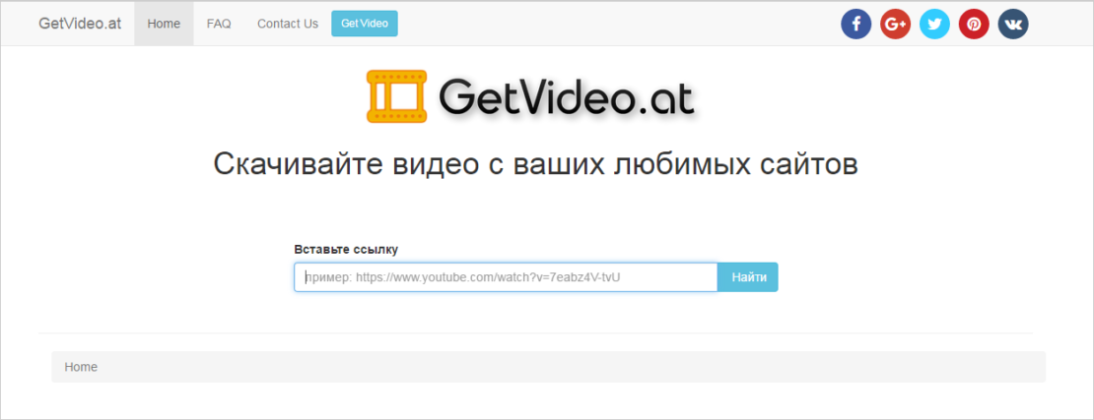Focus the video URL input field
The width and height of the screenshot is (1094, 420).
click(x=506, y=277)
